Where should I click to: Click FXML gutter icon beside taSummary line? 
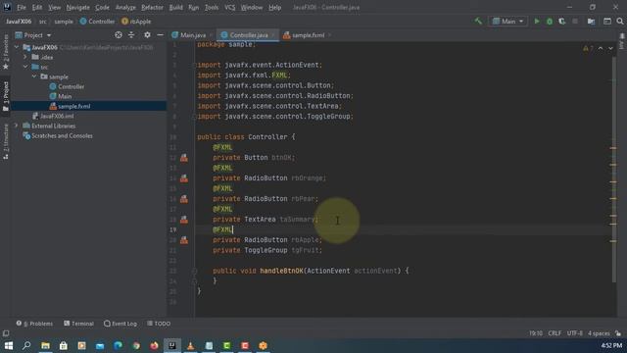(x=184, y=220)
